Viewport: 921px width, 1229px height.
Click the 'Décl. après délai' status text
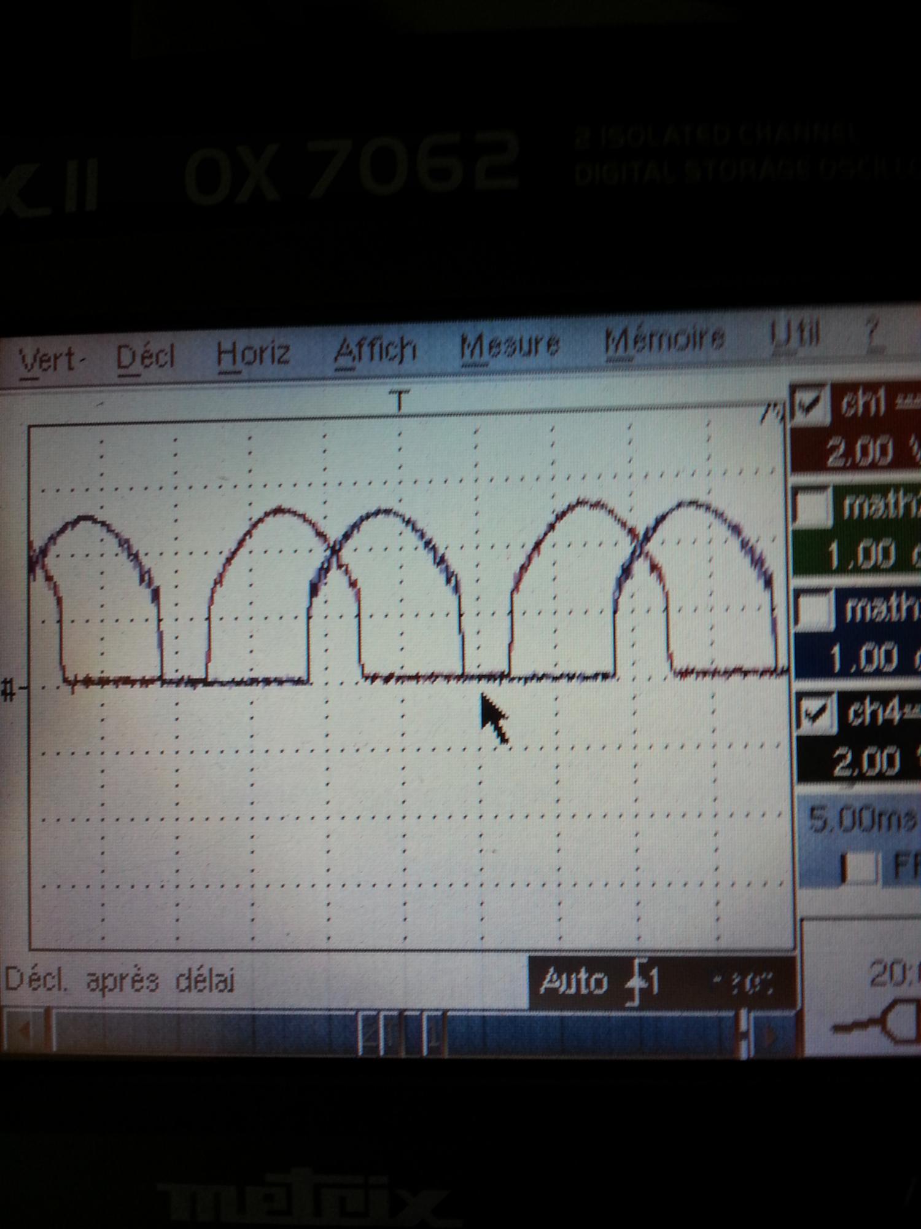click(x=119, y=980)
